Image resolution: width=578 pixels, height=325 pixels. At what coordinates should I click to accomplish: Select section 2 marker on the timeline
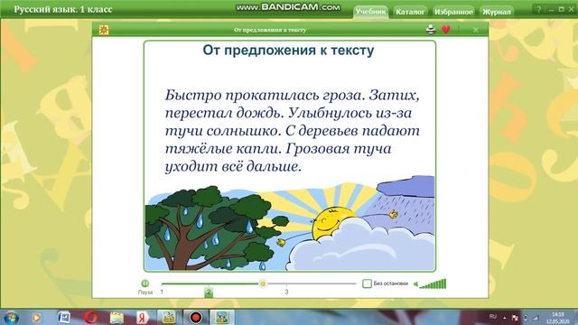(209, 292)
